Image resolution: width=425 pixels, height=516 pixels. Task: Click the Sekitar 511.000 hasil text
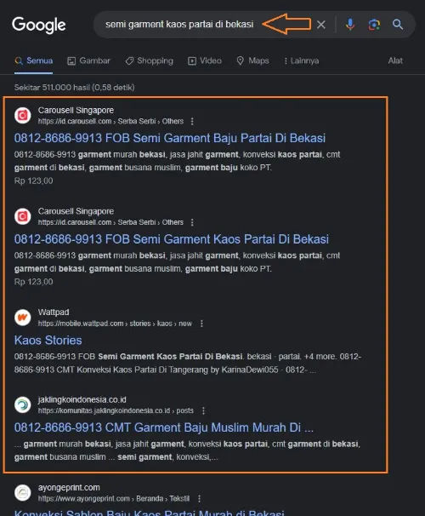click(x=75, y=88)
